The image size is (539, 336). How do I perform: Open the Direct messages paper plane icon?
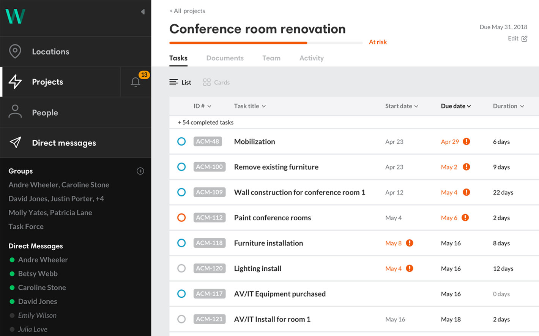point(15,143)
